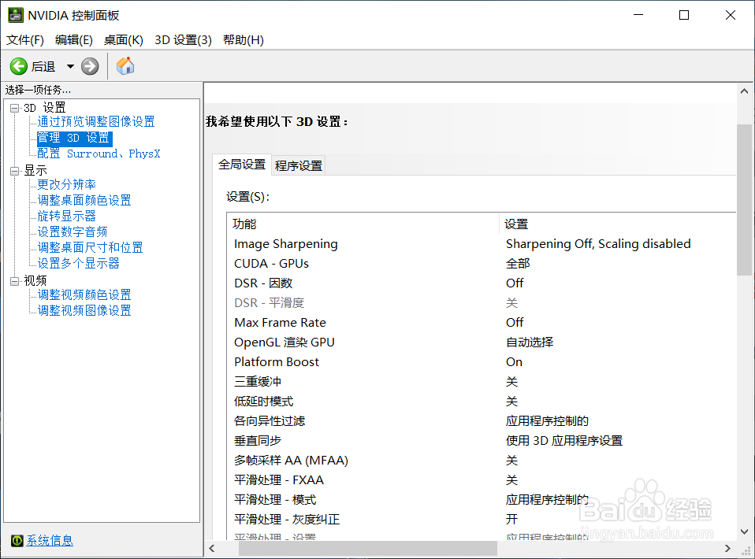Collapse the 显示 tree node

coord(14,171)
